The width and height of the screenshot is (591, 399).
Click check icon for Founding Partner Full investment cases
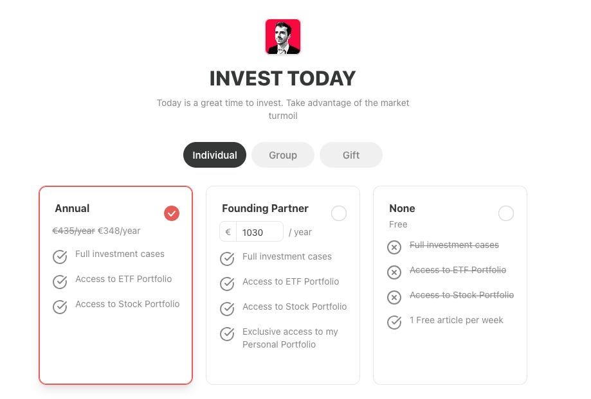[x=227, y=258]
